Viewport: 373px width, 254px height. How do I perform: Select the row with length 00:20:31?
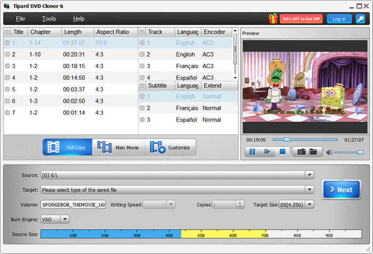(x=71, y=54)
